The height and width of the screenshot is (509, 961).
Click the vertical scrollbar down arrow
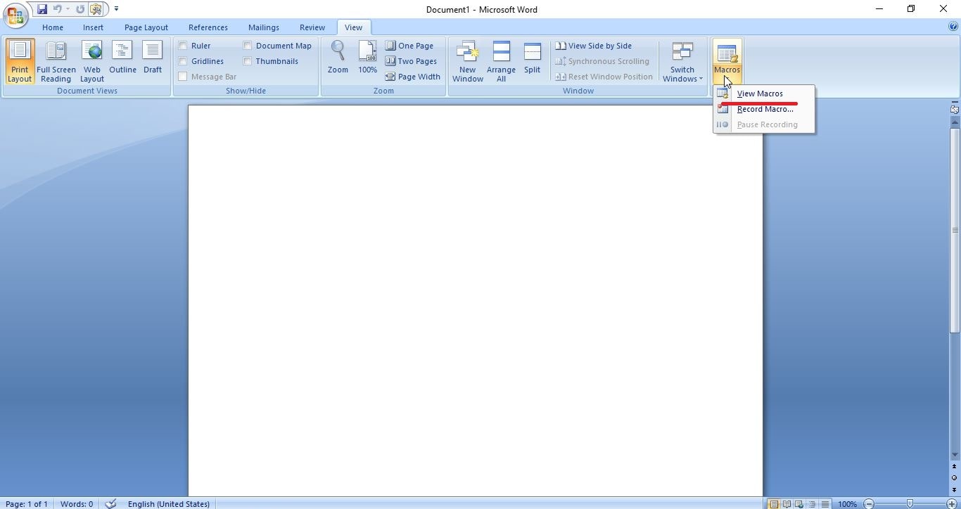point(955,455)
